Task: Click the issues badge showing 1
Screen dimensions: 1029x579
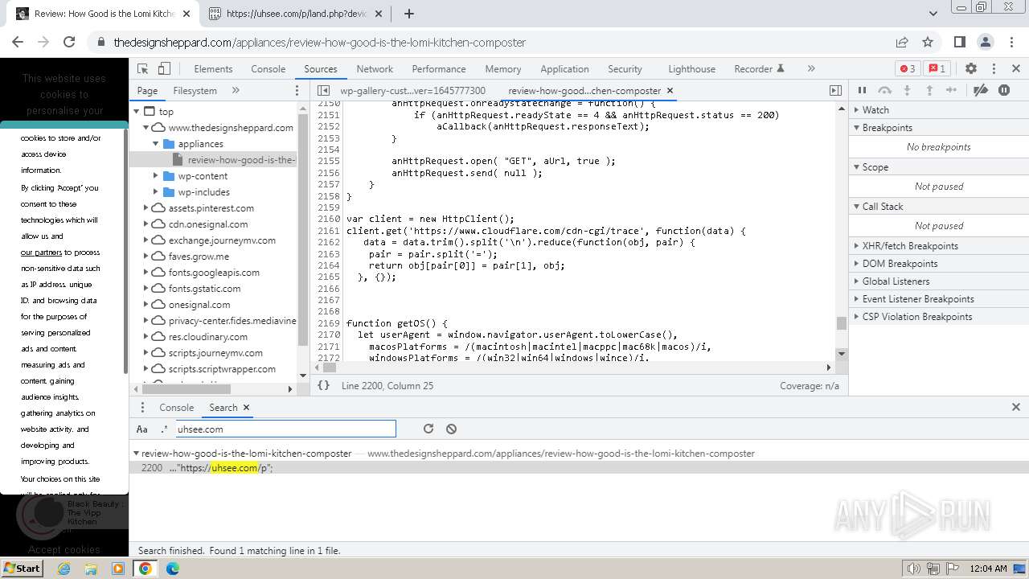Action: coord(935,69)
